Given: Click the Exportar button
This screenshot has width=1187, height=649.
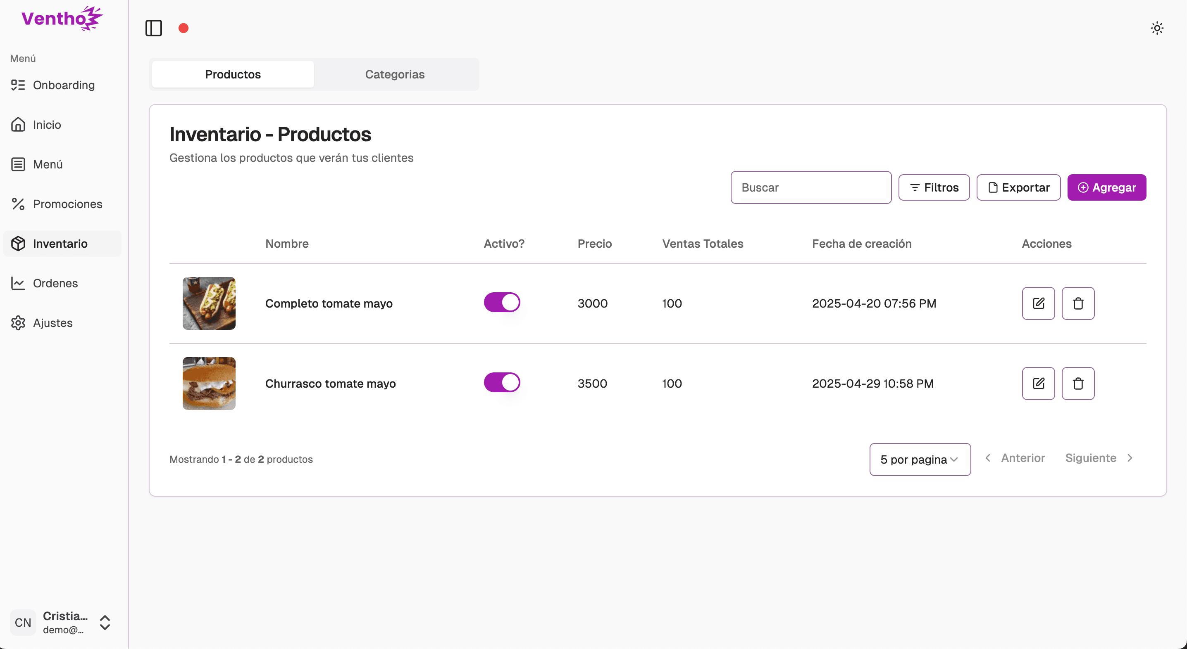Looking at the screenshot, I should (x=1018, y=187).
